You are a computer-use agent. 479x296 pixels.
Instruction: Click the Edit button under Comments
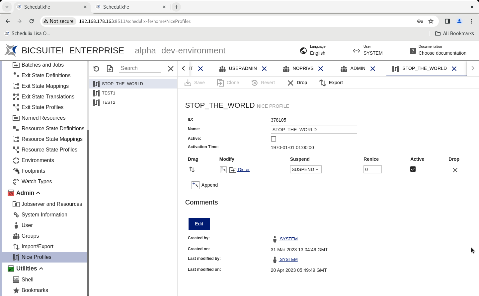pos(199,224)
